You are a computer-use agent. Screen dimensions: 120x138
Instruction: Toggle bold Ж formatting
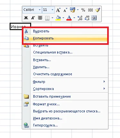pos(26,18)
